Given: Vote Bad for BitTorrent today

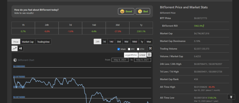Looking at the screenshot, I should tap(143, 11).
